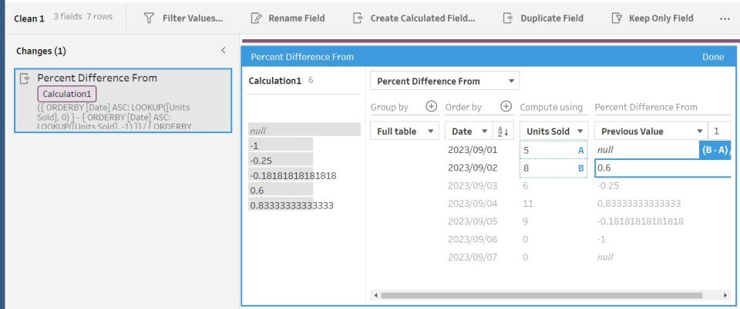Image resolution: width=740 pixels, height=309 pixels.
Task: Click the Rename Field pencil icon
Action: (x=256, y=18)
